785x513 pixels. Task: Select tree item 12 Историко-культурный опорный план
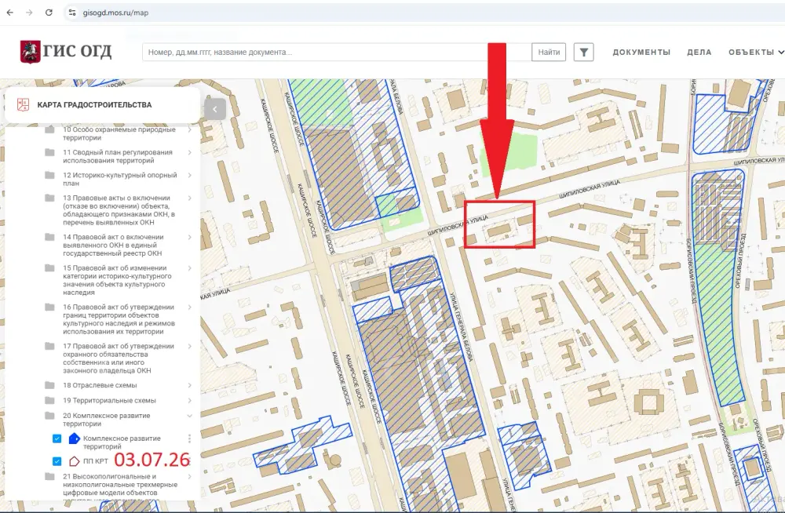(x=119, y=179)
